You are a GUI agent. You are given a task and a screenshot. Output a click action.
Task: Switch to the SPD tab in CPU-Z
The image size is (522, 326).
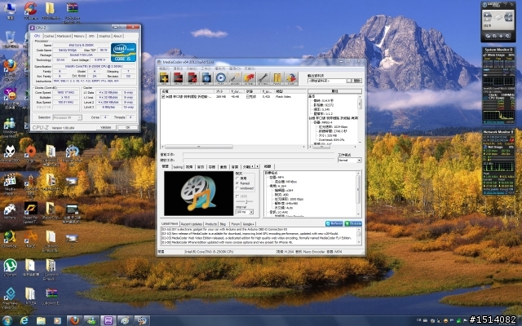click(x=91, y=36)
